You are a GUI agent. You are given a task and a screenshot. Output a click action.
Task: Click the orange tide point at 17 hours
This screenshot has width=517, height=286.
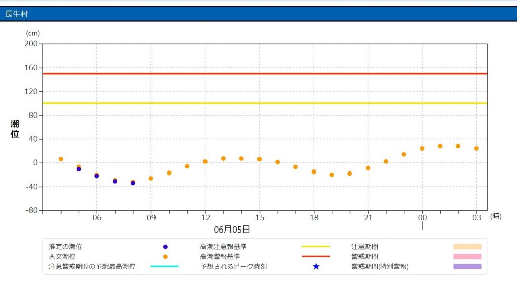click(x=295, y=167)
